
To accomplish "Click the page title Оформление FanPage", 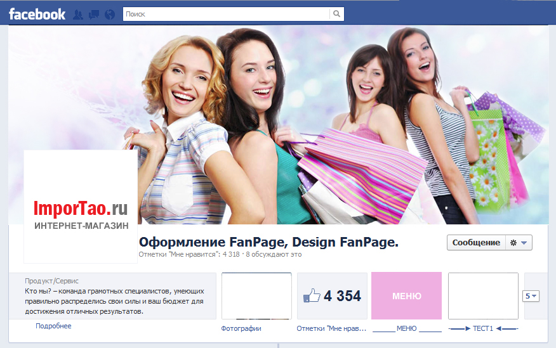I will [x=268, y=242].
